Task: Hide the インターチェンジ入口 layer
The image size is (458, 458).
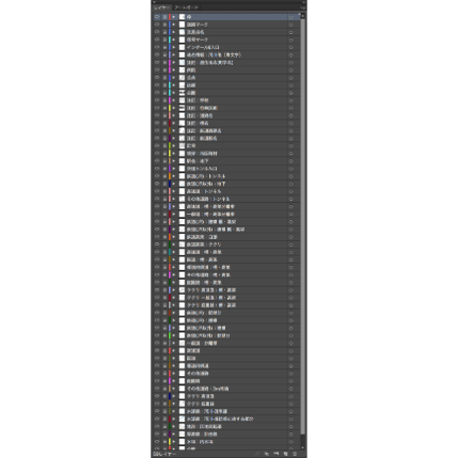Action: pyautogui.click(x=157, y=48)
